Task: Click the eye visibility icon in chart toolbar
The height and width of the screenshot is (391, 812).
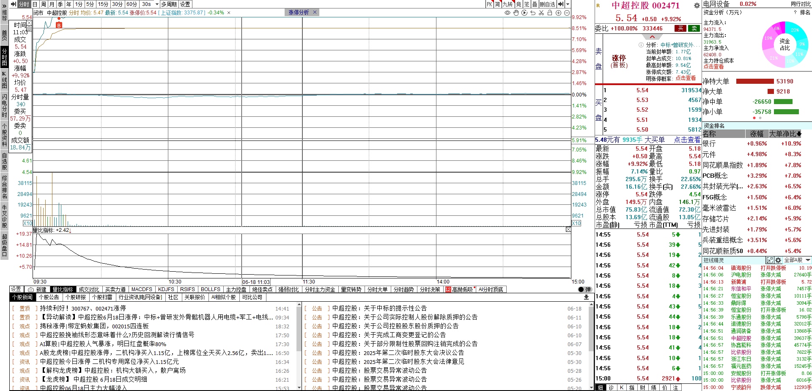Action: (x=507, y=13)
